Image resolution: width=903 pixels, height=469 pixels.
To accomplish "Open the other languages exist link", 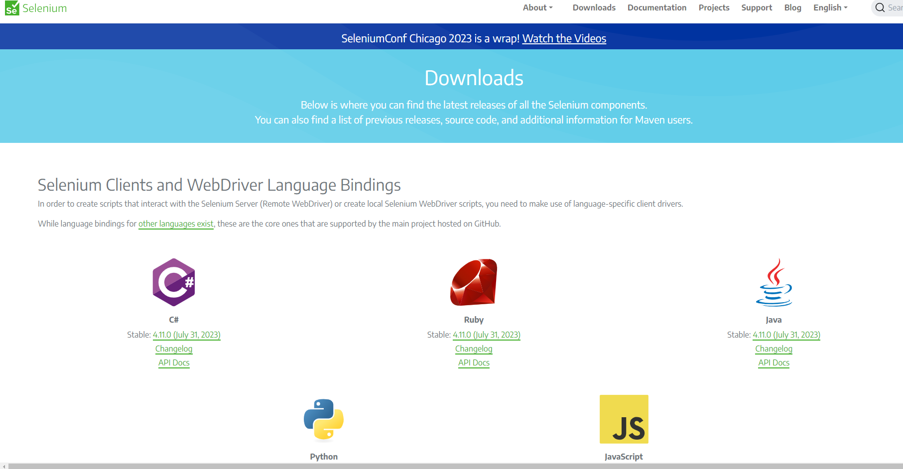I will [176, 224].
